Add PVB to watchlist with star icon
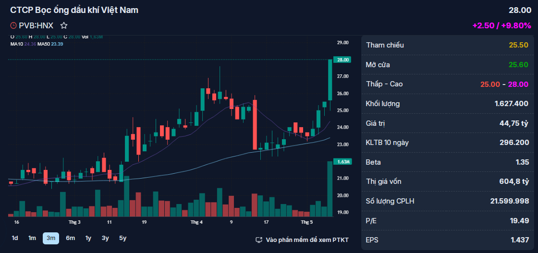 pos(64,25)
